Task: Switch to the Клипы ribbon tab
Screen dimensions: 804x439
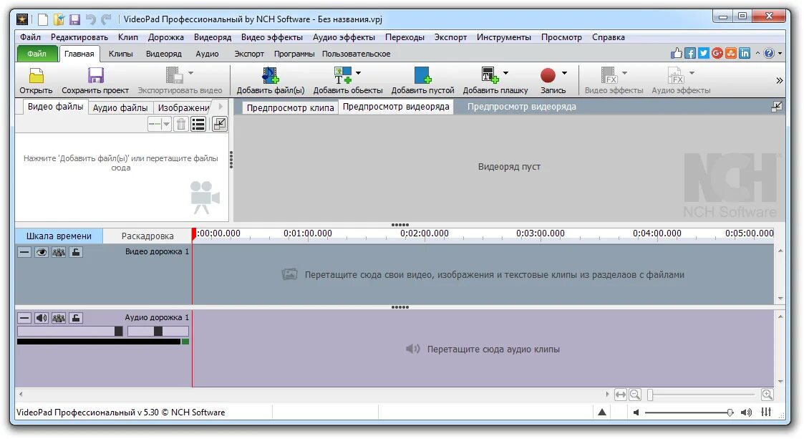Action: click(120, 53)
